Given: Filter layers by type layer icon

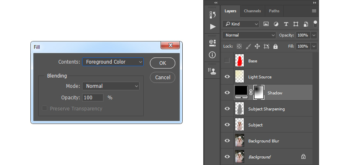Looking at the screenshot, I should (286, 24).
